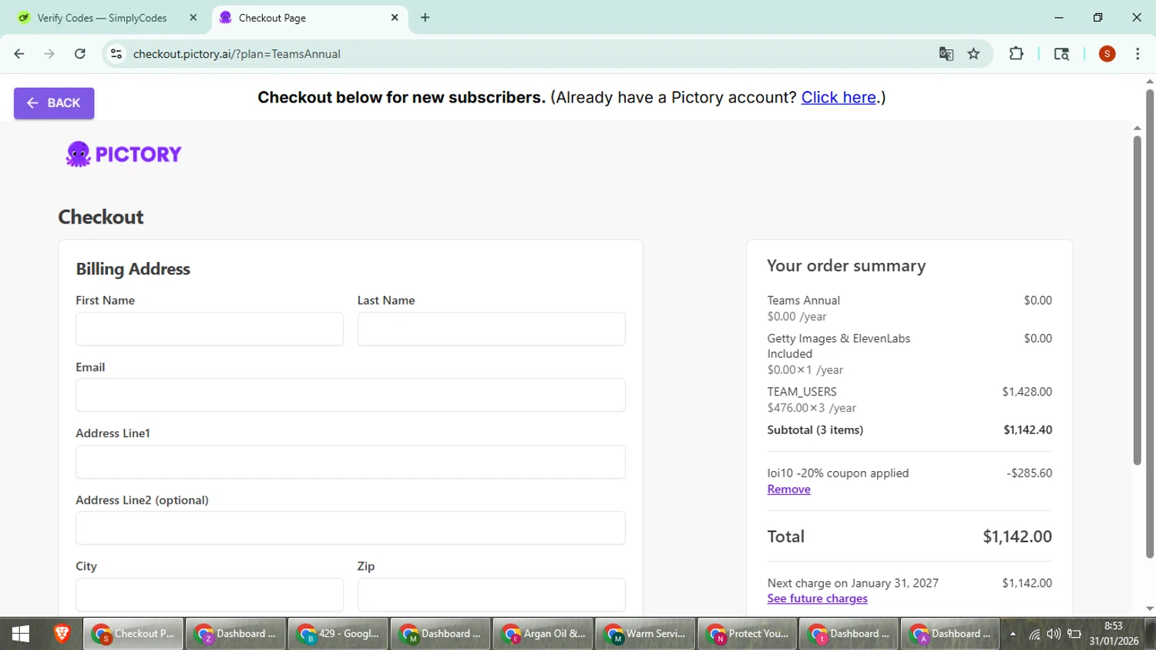Click the page vertical scrollbar thumb

(1150, 323)
